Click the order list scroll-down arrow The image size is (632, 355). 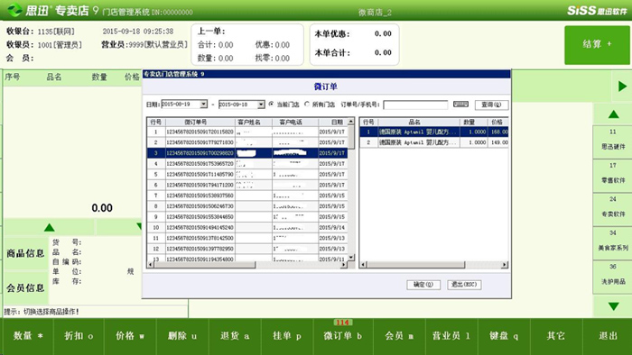(351, 258)
